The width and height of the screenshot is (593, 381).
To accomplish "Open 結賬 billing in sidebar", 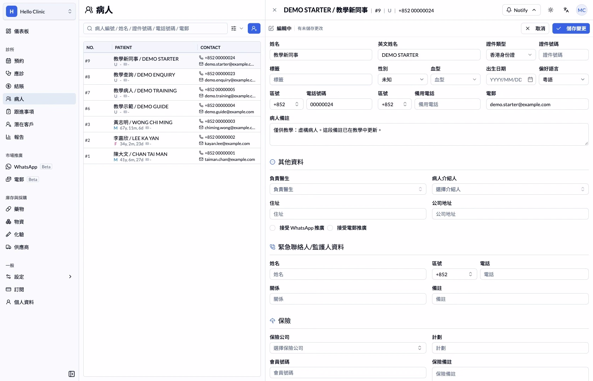I will (39, 86).
